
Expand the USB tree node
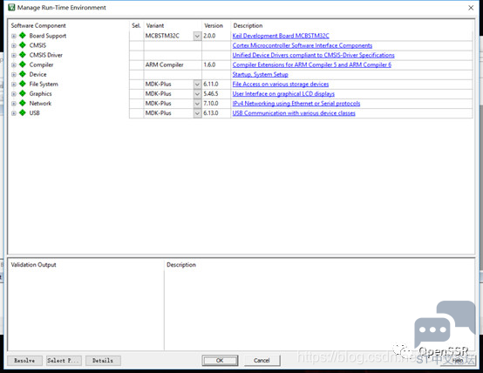[x=14, y=113]
